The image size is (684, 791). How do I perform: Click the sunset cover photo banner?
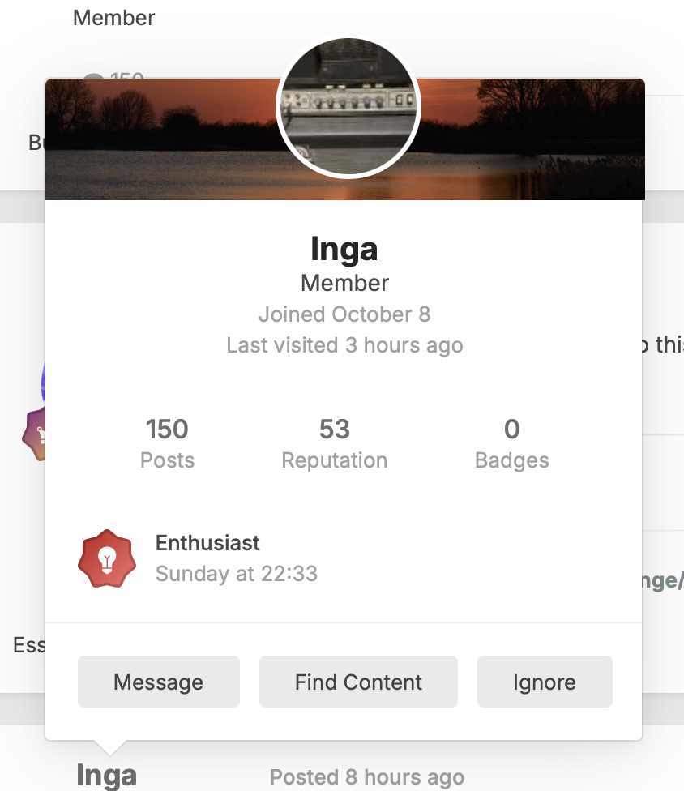[x=527, y=146]
